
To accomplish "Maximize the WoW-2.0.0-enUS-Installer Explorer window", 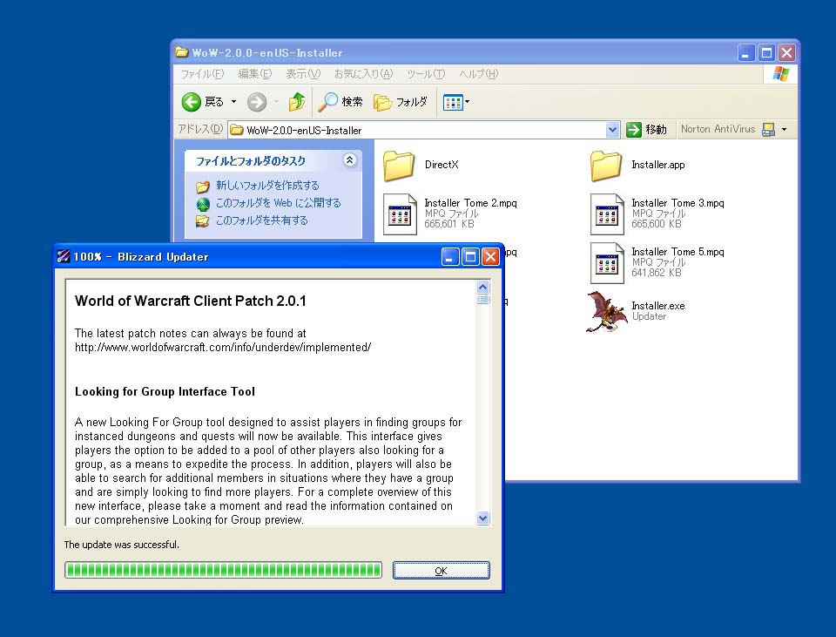I will tap(766, 53).
